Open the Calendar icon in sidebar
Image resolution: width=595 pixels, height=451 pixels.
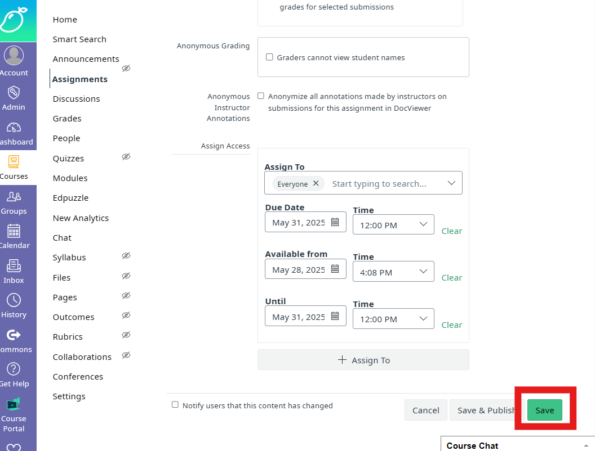[x=14, y=232]
